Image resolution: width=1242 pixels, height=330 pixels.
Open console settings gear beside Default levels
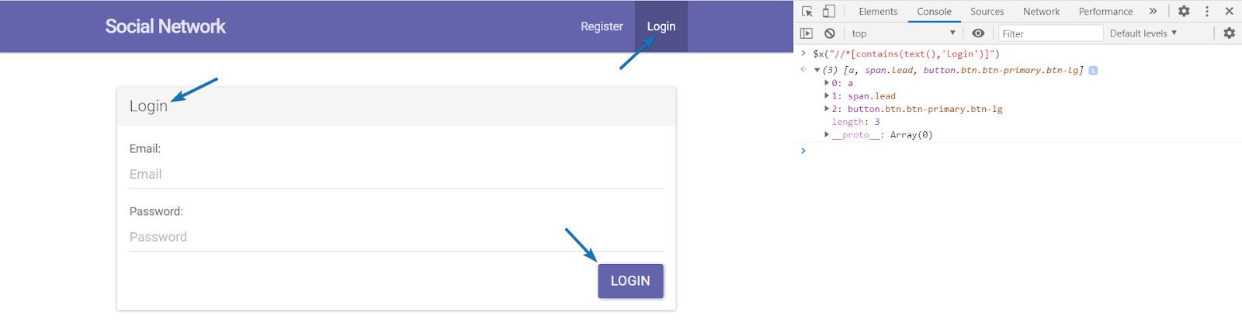click(x=1229, y=33)
